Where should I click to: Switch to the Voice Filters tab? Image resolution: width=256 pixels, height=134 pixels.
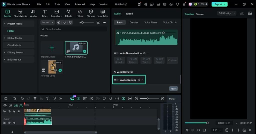151,22
